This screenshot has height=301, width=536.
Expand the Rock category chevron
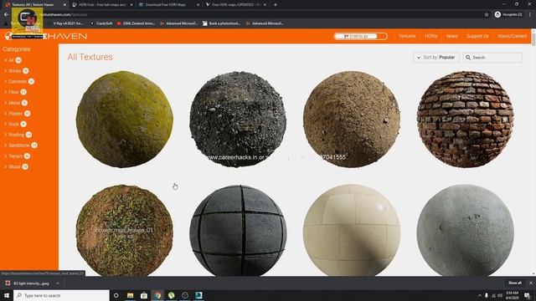point(6,125)
